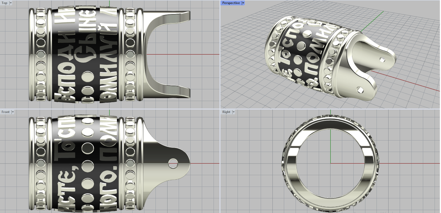Select the nearer lug hole in Perspective view
The image size is (441, 213).
[360, 90]
